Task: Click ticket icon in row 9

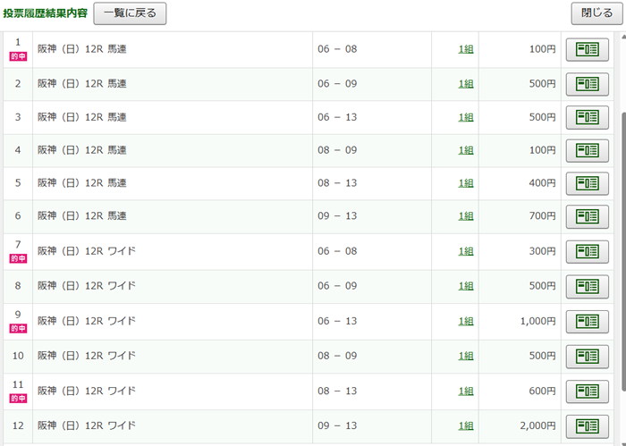Action: (x=587, y=322)
